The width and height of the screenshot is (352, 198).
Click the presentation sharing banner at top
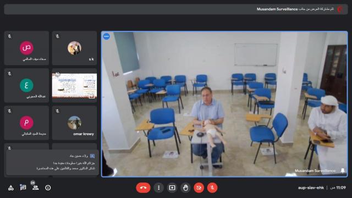coord(176,9)
